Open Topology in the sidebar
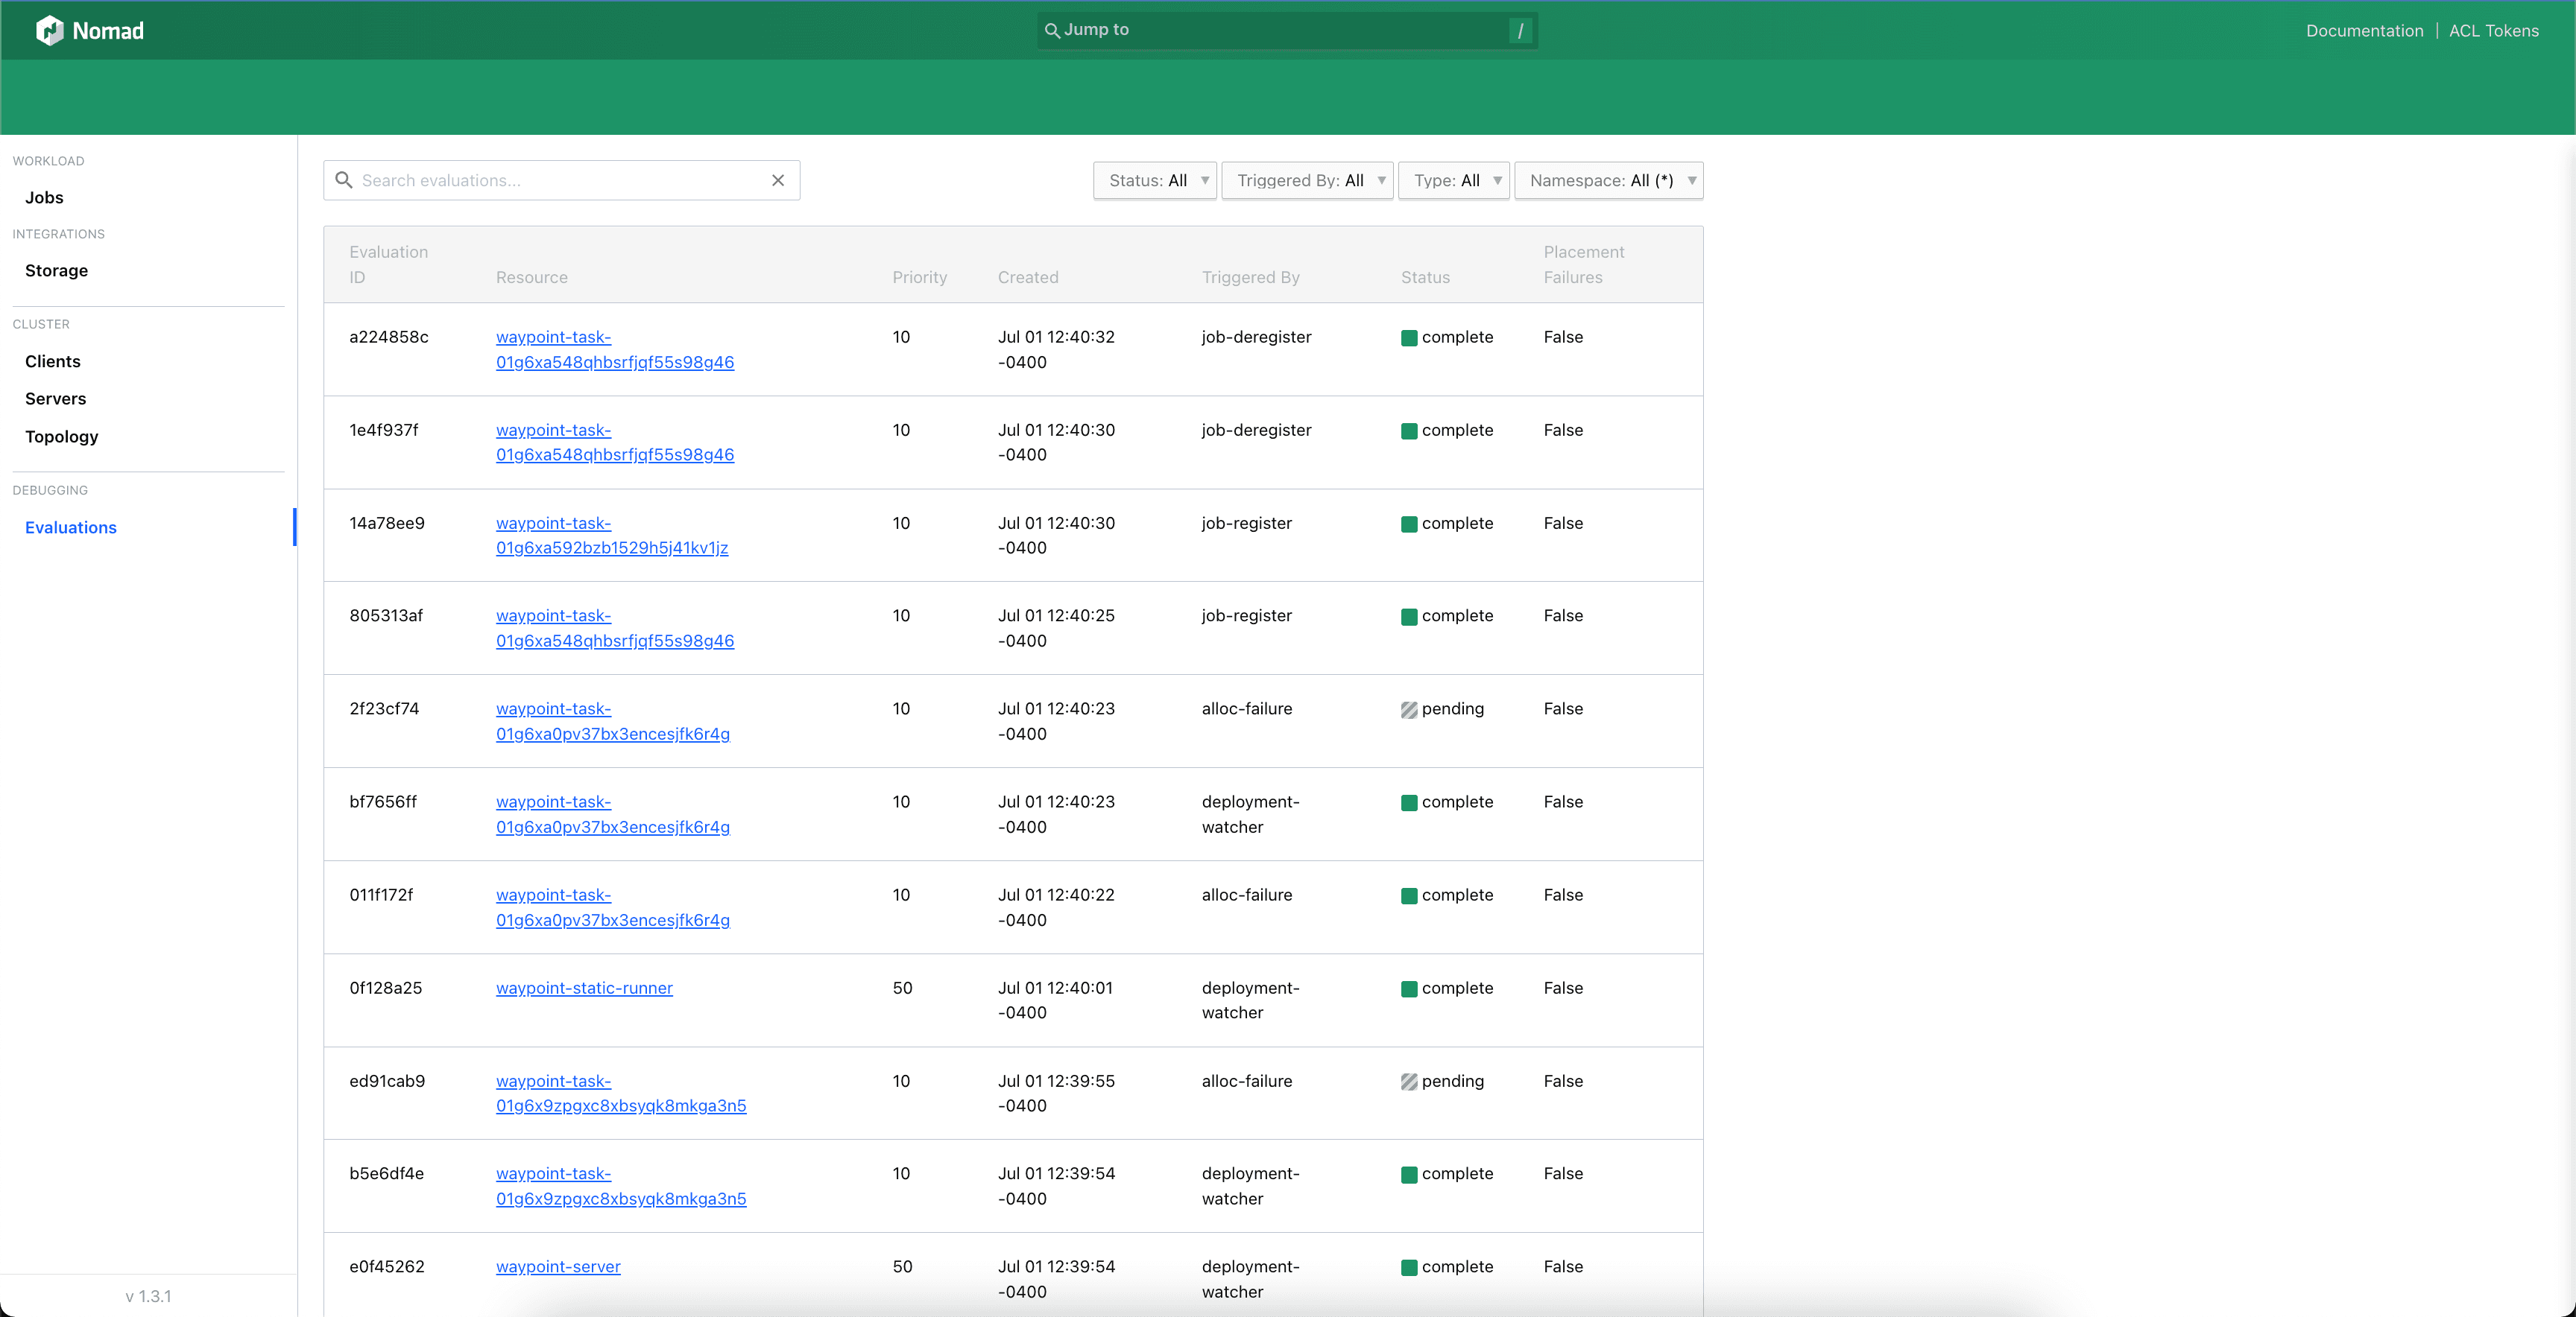 pyautogui.click(x=61, y=437)
